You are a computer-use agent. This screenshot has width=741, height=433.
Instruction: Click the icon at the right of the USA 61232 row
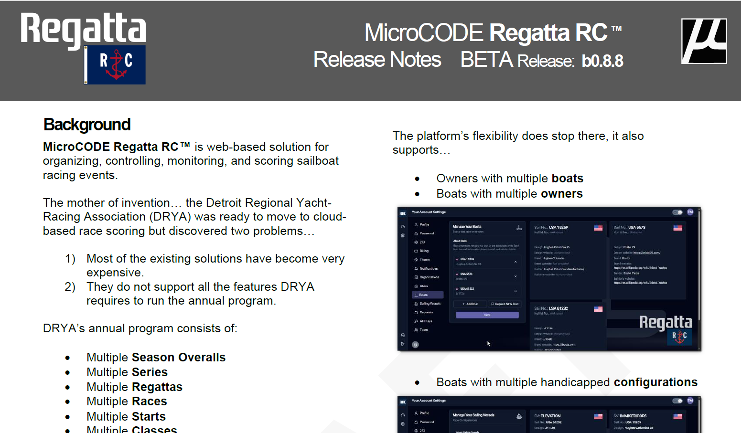[x=515, y=291]
